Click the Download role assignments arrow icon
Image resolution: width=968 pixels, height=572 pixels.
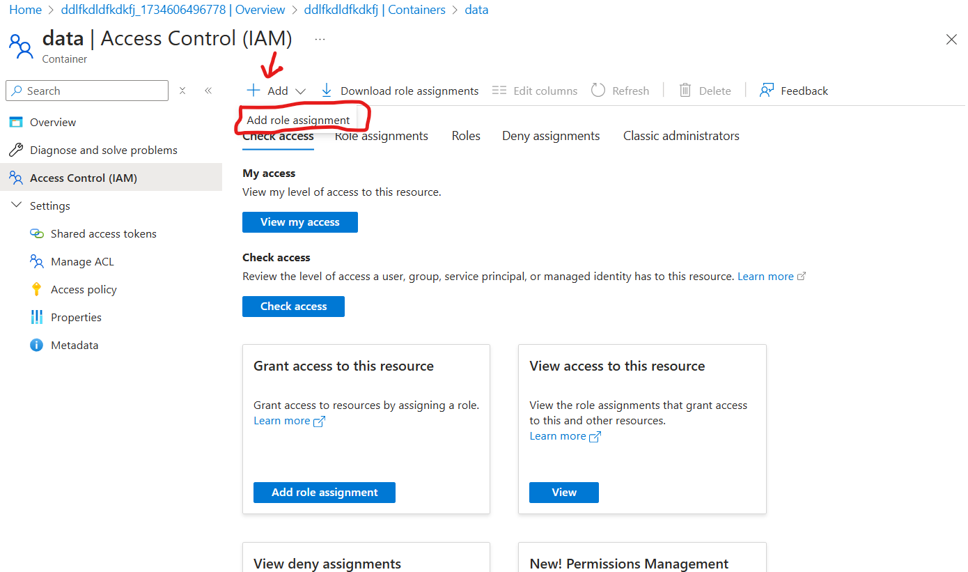point(326,91)
